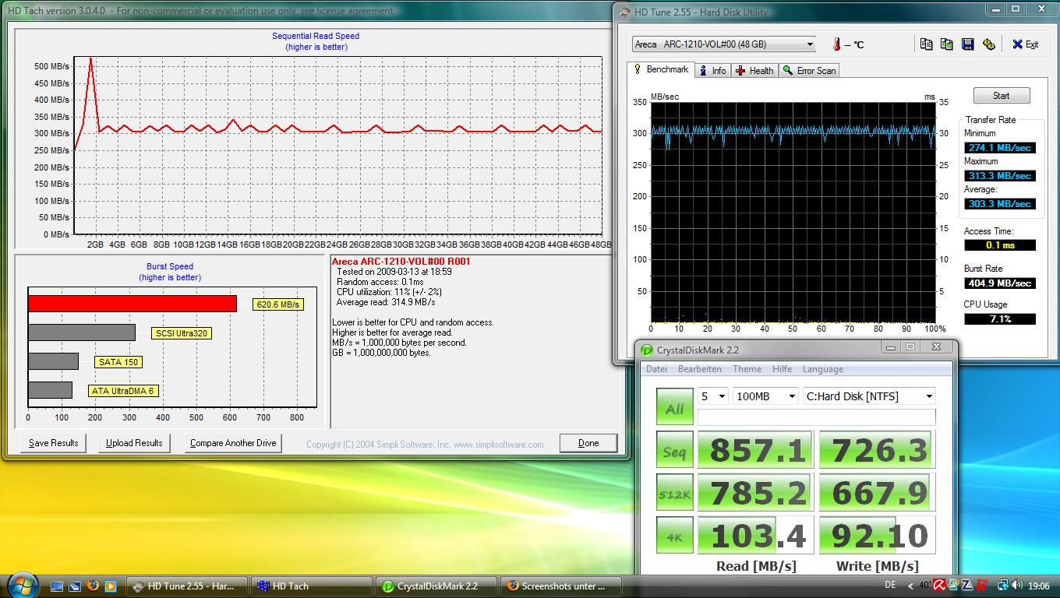Click Show Desktop quick launch icon

(57, 586)
